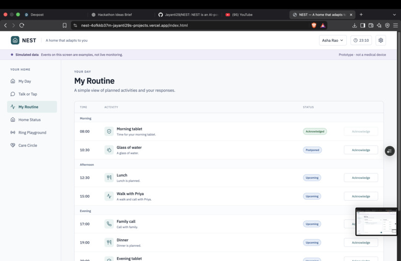Viewport: 401px width, 261px height.
Task: Open the browser hamburger menu
Action: point(396,25)
